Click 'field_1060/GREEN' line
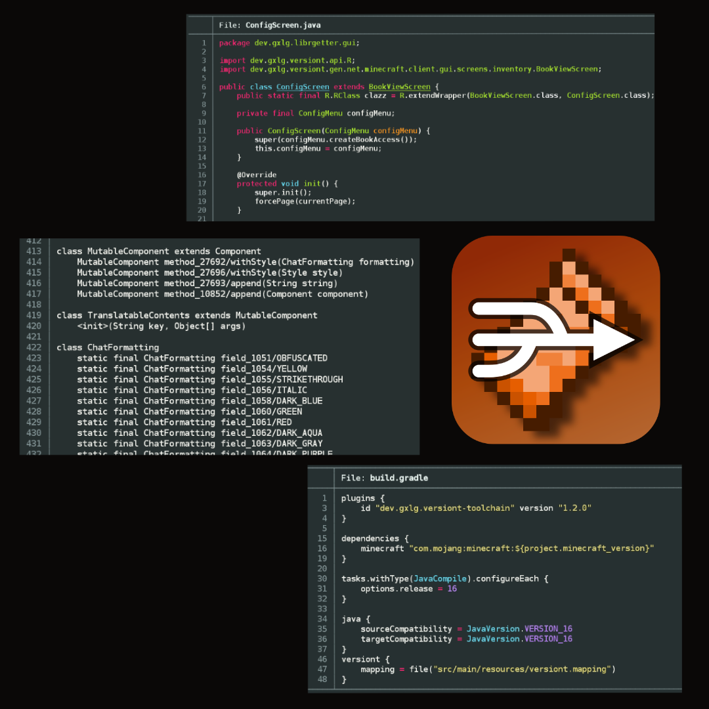 coord(190,412)
